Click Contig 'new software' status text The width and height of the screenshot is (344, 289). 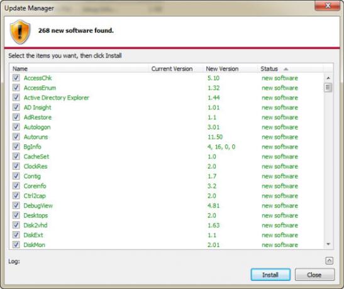(x=280, y=176)
